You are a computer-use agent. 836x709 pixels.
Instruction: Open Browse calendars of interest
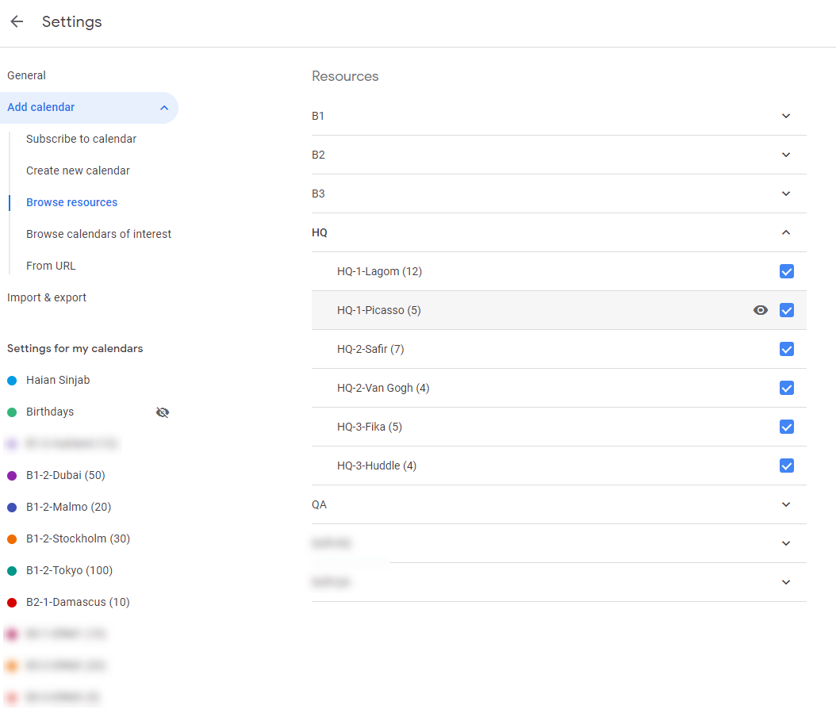click(x=98, y=234)
